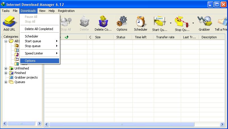
Task: Open Start Queue dropdown arrow in toolbar
Action: click(x=171, y=23)
